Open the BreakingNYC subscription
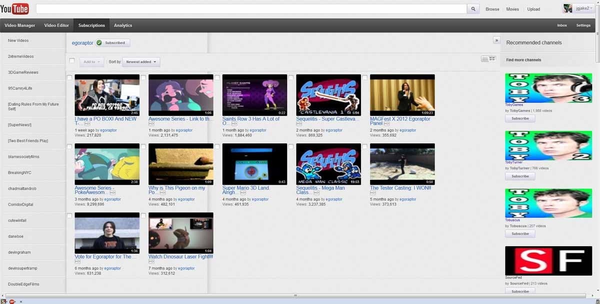Screen dimensions: 600x304 pos(19,172)
